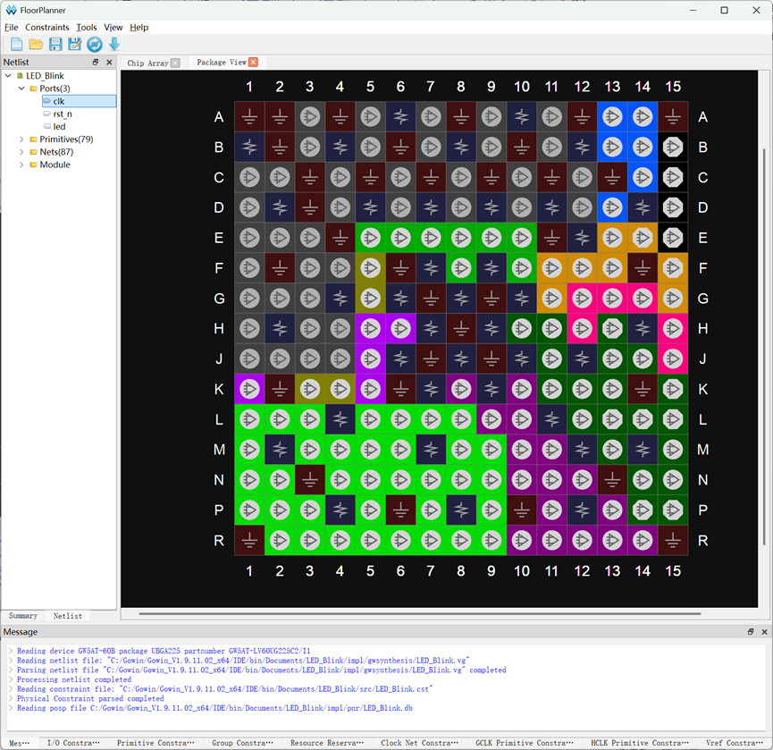This screenshot has height=750, width=773.
Task: Open the View menu
Action: point(113,27)
